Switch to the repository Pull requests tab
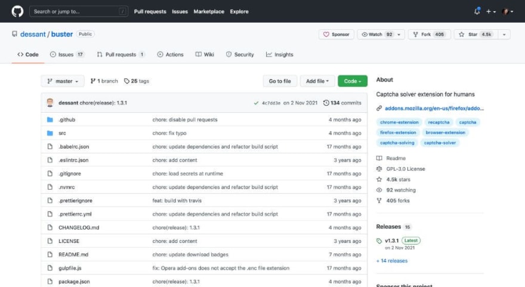Viewport: 525px width, 287px height. point(121,54)
